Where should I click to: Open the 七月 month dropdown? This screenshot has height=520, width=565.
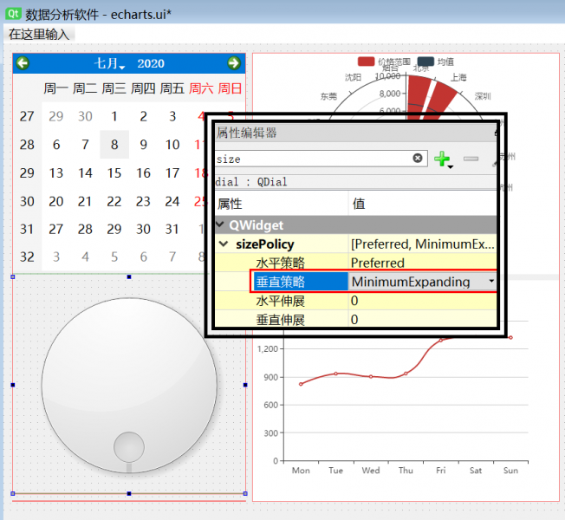click(x=109, y=64)
